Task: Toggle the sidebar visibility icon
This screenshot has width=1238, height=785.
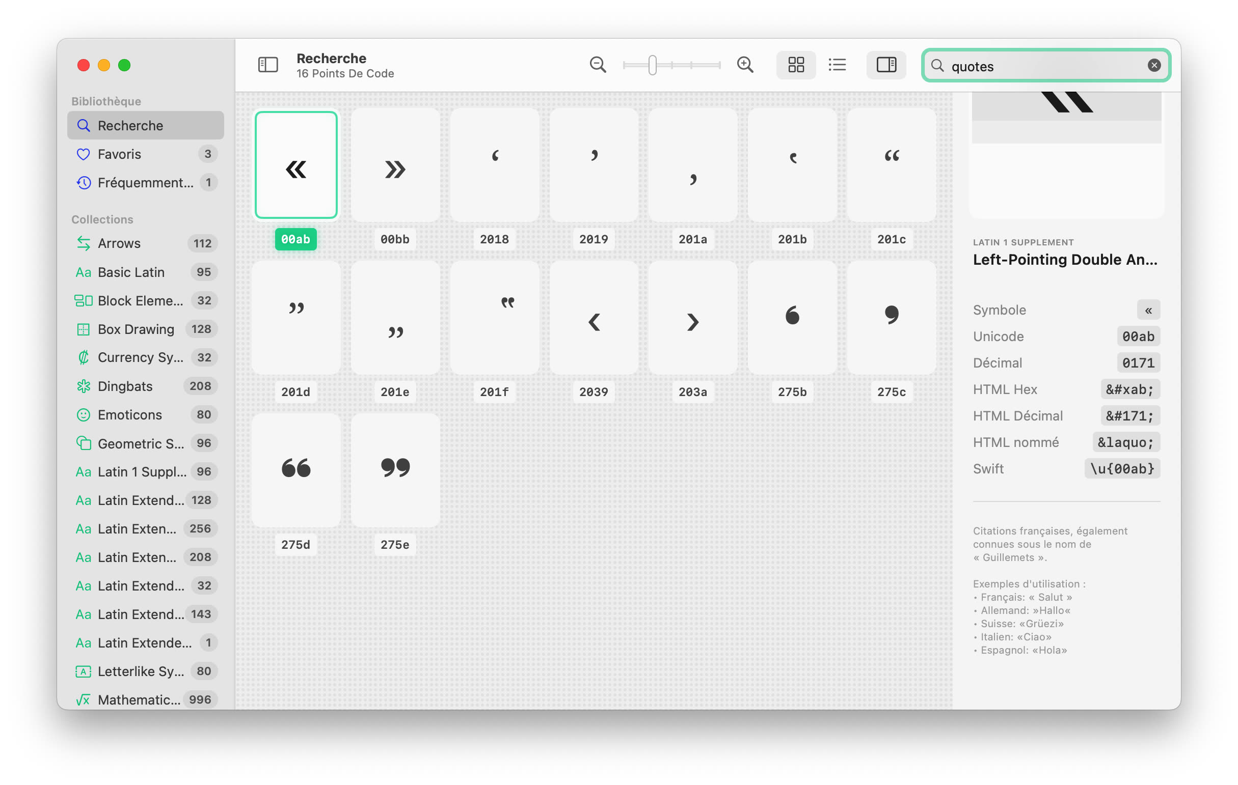Action: click(x=268, y=65)
